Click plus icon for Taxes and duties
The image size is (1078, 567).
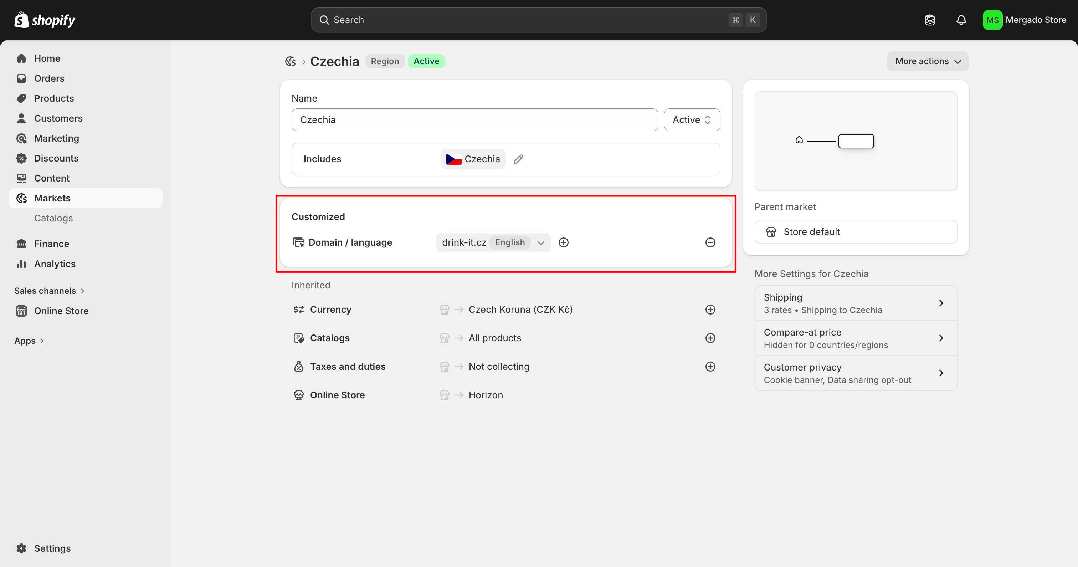[710, 367]
